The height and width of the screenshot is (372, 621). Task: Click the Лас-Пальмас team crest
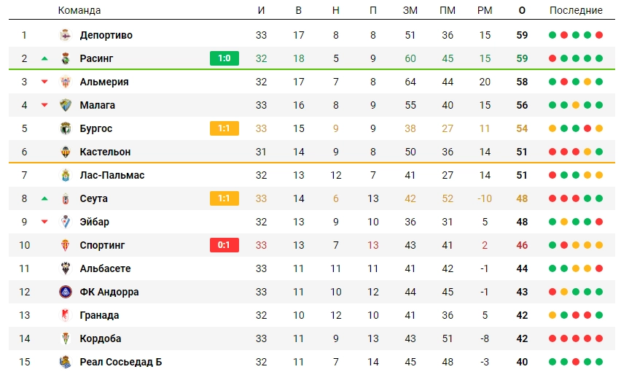click(66, 175)
